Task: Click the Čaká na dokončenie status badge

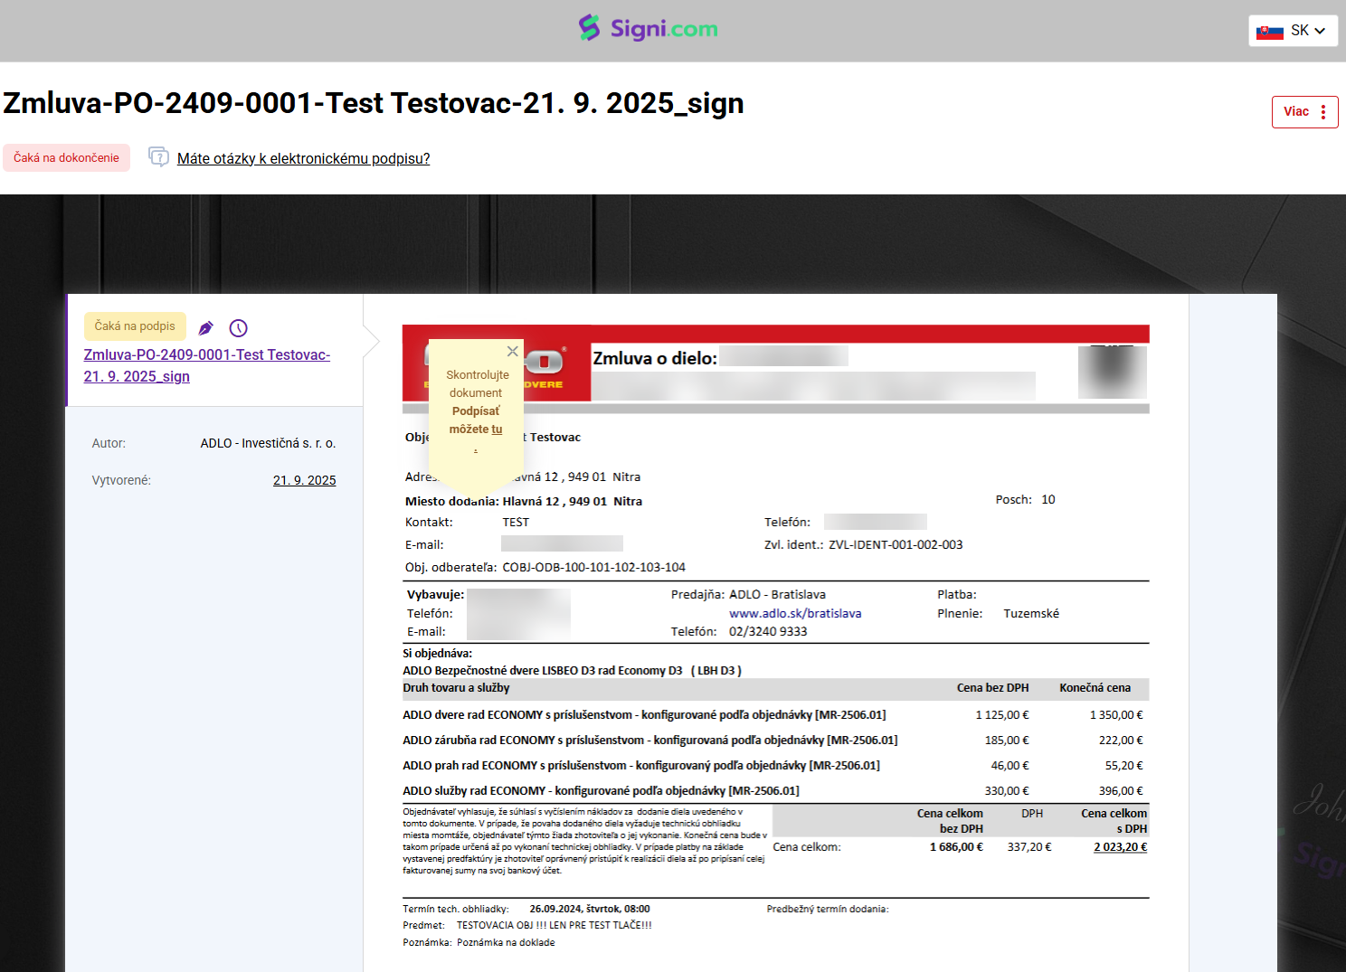Action: pos(66,157)
